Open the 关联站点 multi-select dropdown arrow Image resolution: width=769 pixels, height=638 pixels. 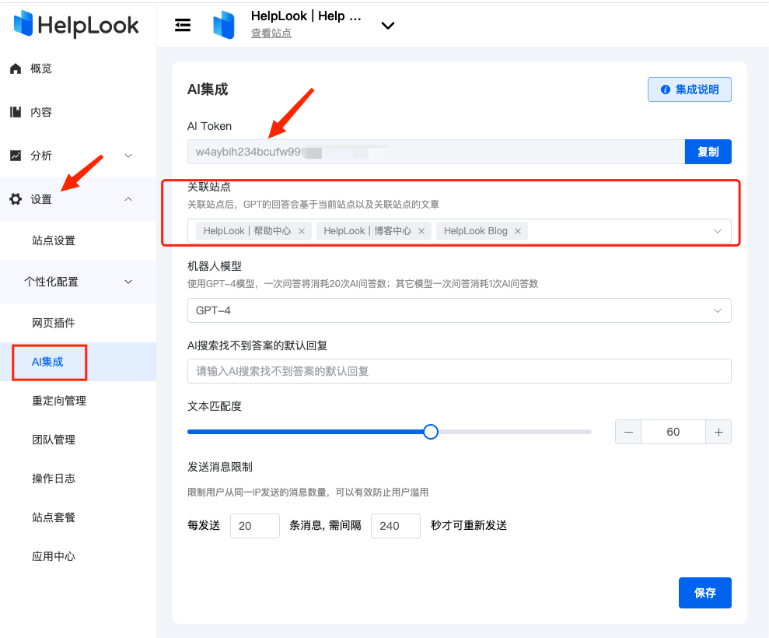coord(718,231)
